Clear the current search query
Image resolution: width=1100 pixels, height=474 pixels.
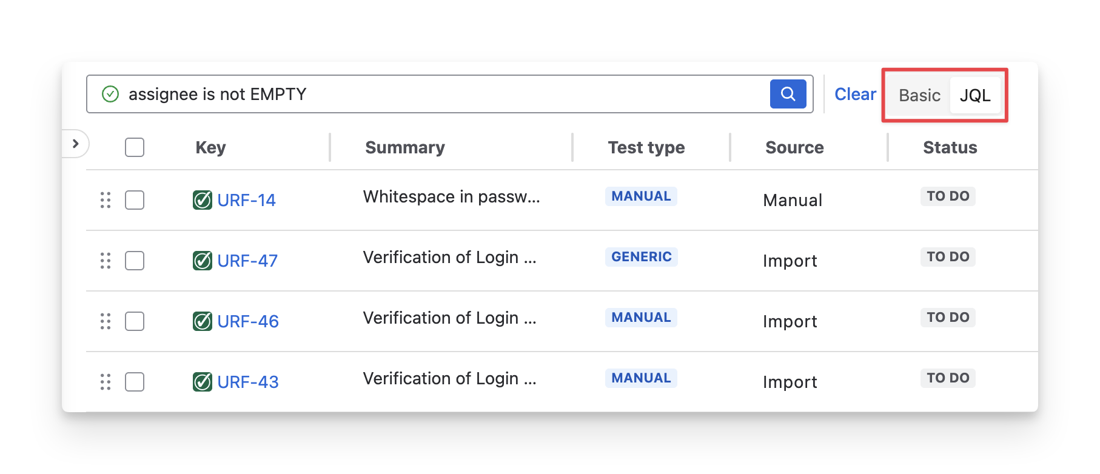point(855,94)
